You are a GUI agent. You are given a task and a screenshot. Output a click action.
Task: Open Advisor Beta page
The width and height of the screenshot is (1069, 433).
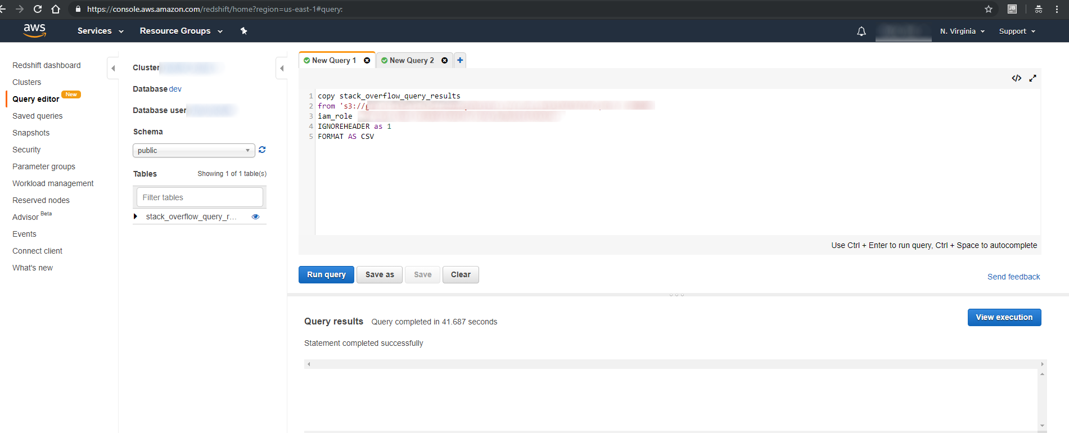32,216
